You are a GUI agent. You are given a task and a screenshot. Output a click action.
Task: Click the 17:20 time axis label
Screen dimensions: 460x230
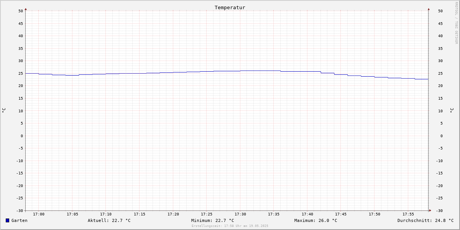pos(173,214)
